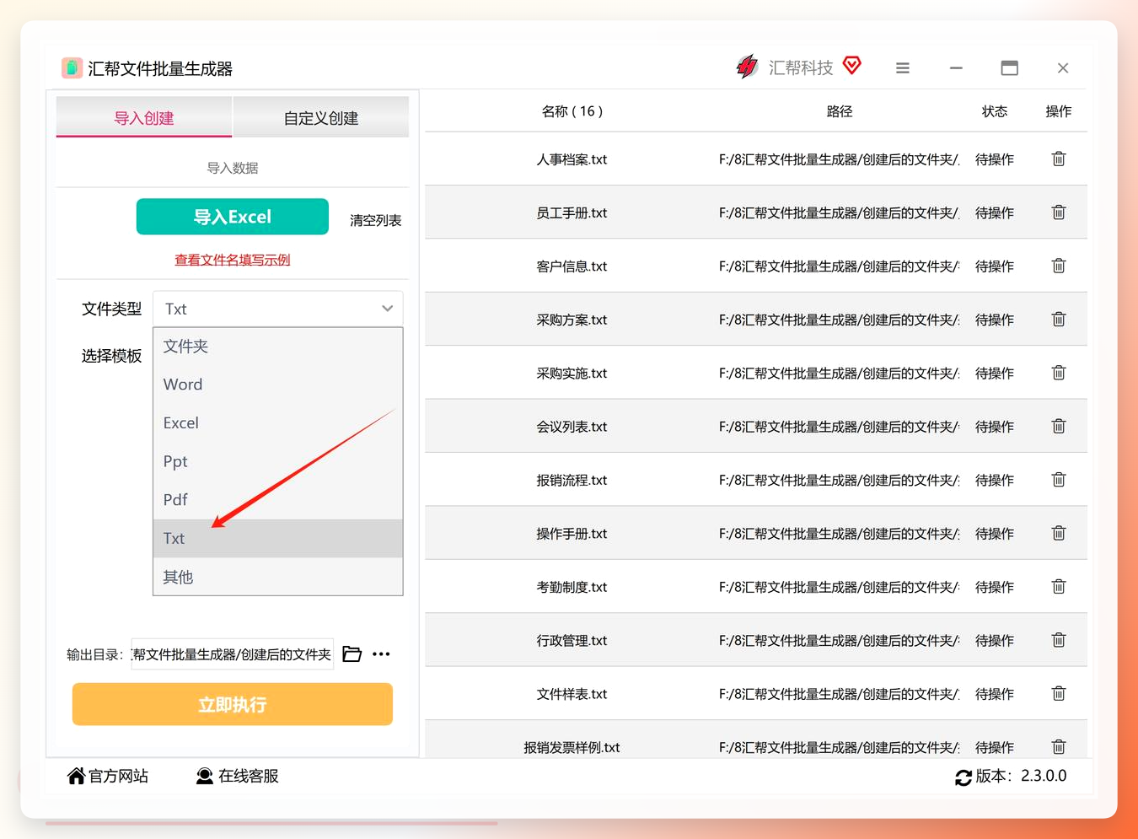Click the 导入Excel button

[x=233, y=217]
